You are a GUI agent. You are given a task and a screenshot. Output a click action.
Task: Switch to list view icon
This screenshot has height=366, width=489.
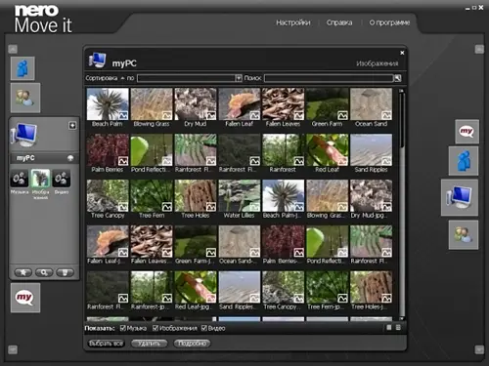point(398,328)
